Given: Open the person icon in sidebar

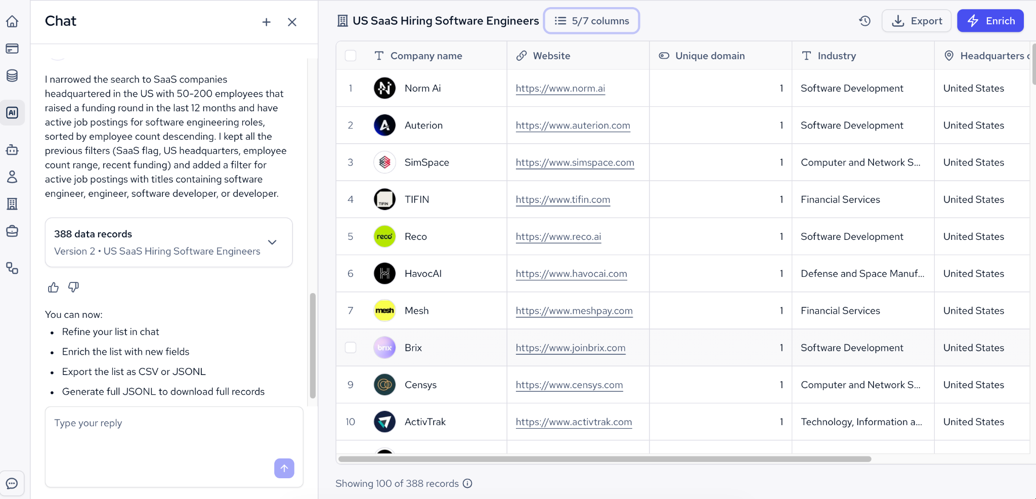Looking at the screenshot, I should pos(12,177).
